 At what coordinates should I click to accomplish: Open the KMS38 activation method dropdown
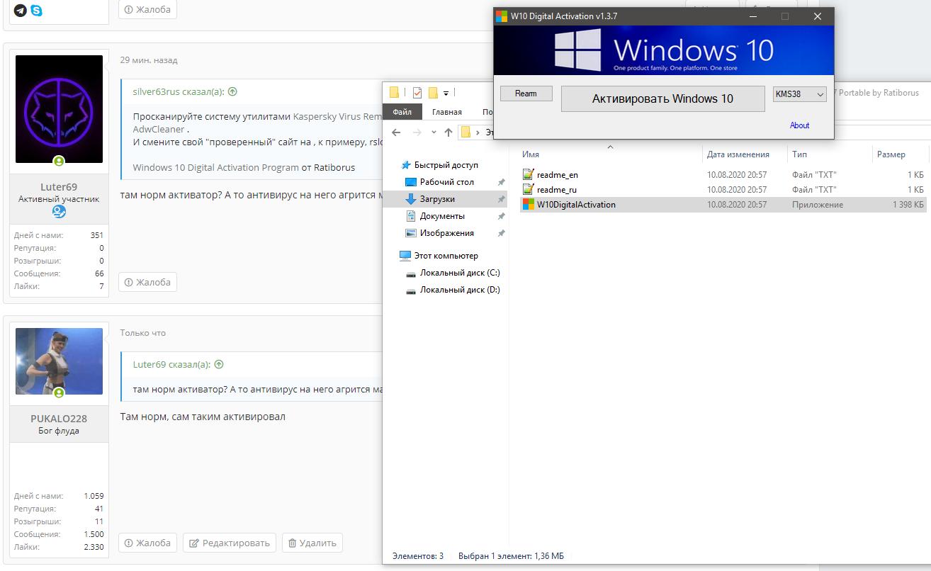799,94
